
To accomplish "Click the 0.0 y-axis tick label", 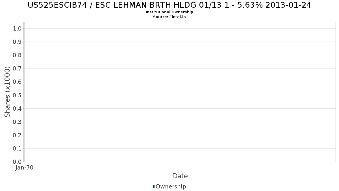I will pyautogui.click(x=17, y=162).
